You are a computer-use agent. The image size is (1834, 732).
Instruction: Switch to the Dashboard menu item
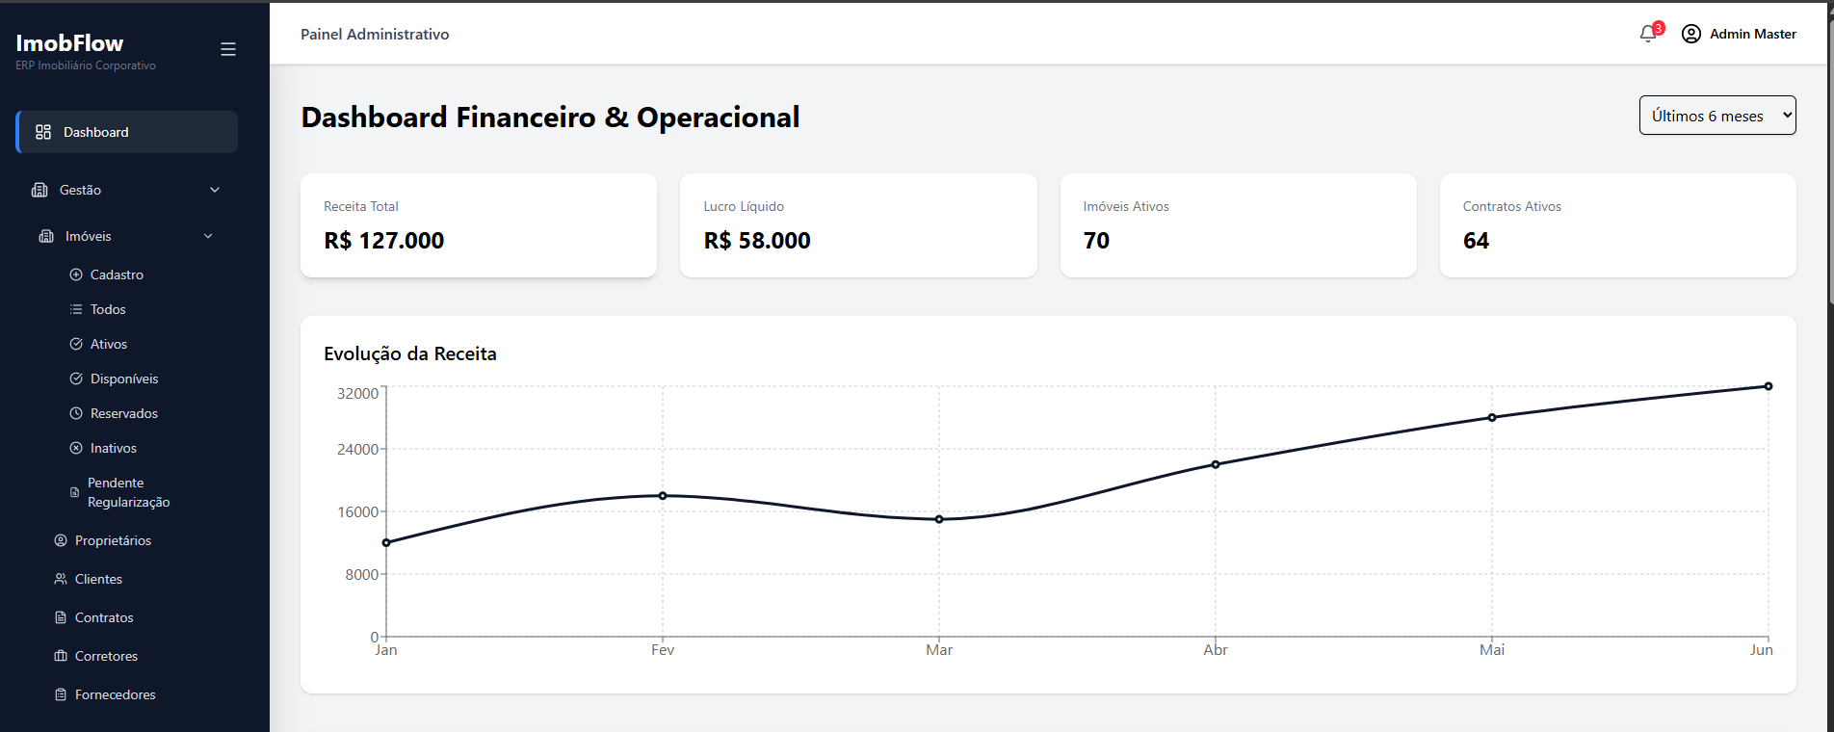coord(95,131)
